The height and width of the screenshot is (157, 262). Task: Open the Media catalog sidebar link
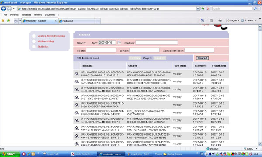(45, 41)
